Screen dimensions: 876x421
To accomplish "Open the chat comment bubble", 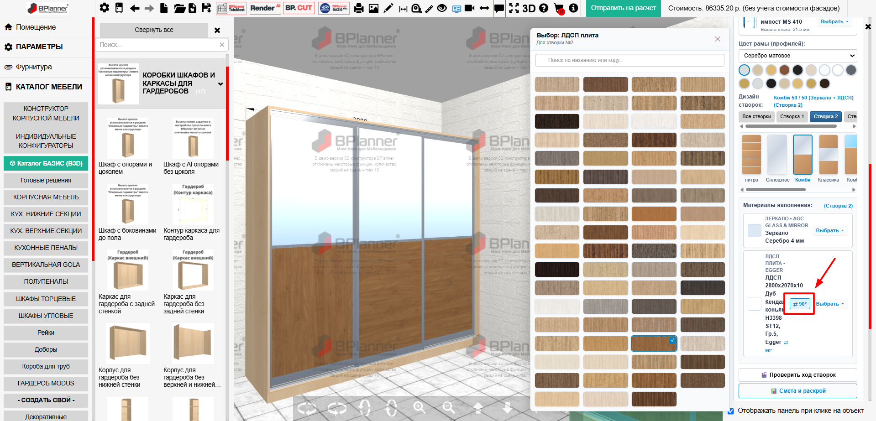I will (x=499, y=8).
